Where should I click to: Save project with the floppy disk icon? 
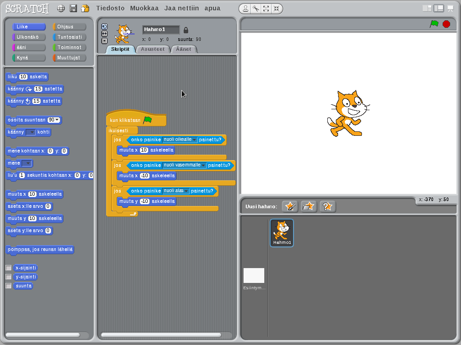[73, 8]
